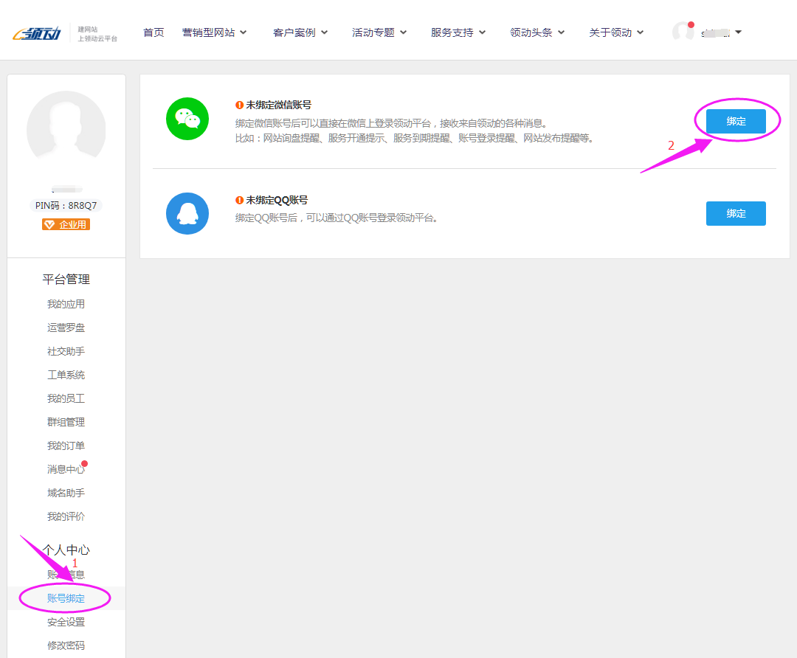
Task: Open 运营罗盘 under 平台管理
Action: pos(66,327)
